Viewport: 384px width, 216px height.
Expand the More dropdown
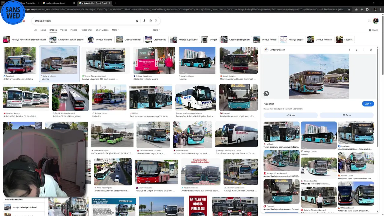pyautogui.click(x=115, y=30)
